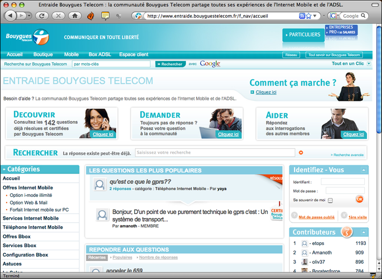Open the PARTICULIERS tab
Viewport: 382px width, 279px height.
click(303, 35)
